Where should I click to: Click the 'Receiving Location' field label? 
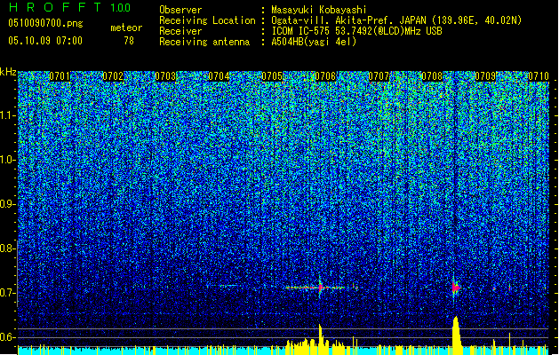tap(207, 20)
